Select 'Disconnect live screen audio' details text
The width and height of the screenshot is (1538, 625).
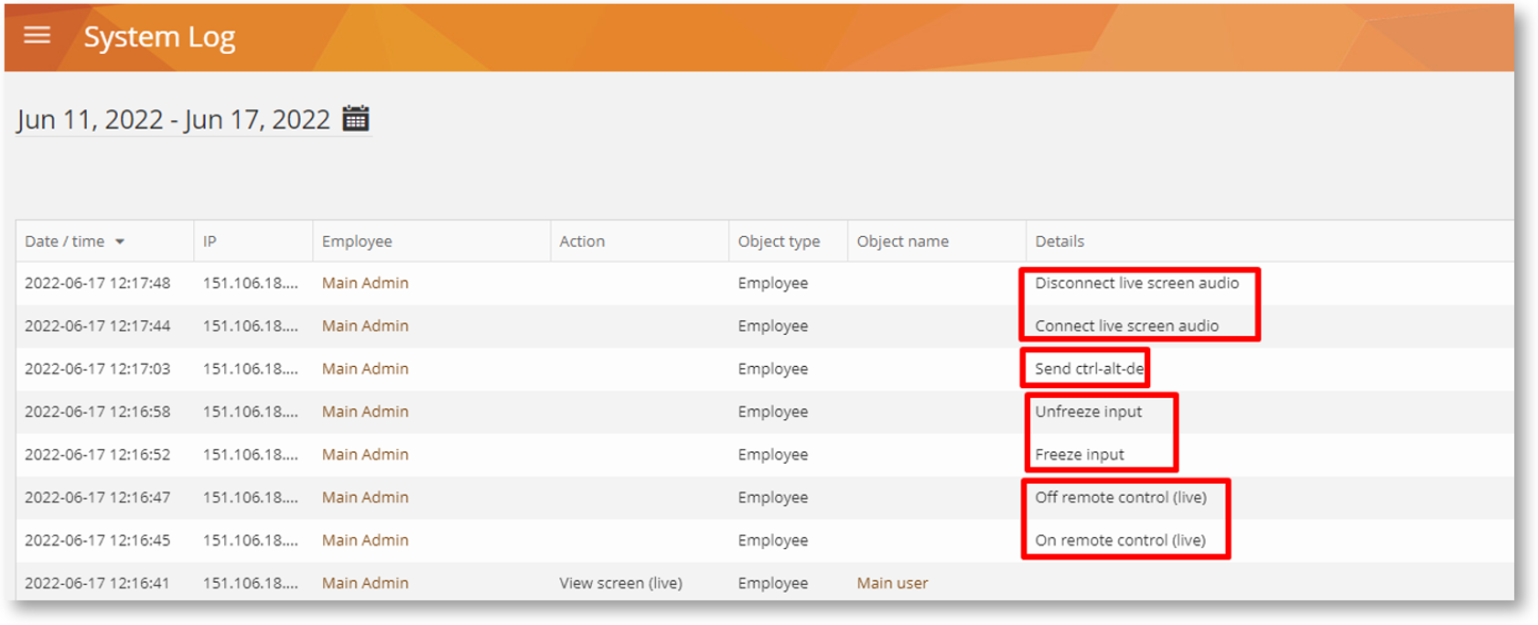coord(1136,283)
